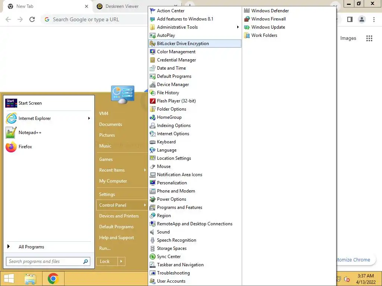Open the Google apps grid icon

[x=369, y=38]
